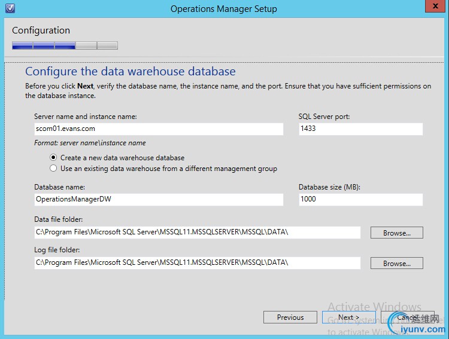
Task: Click the 'Server name and instance name:' label
Action: tap(86, 117)
